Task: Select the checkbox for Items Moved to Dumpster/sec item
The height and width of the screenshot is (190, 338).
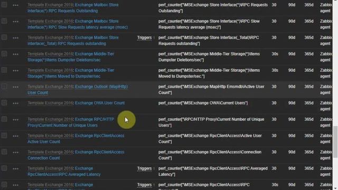Action: pyautogui.click(x=4, y=70)
